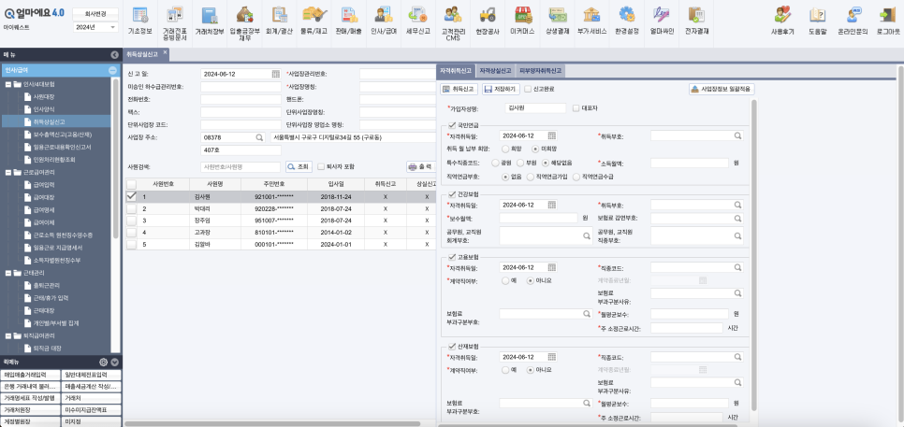Uncheck the 고용보험 section checkbox
The image size is (904, 427).
click(x=452, y=257)
